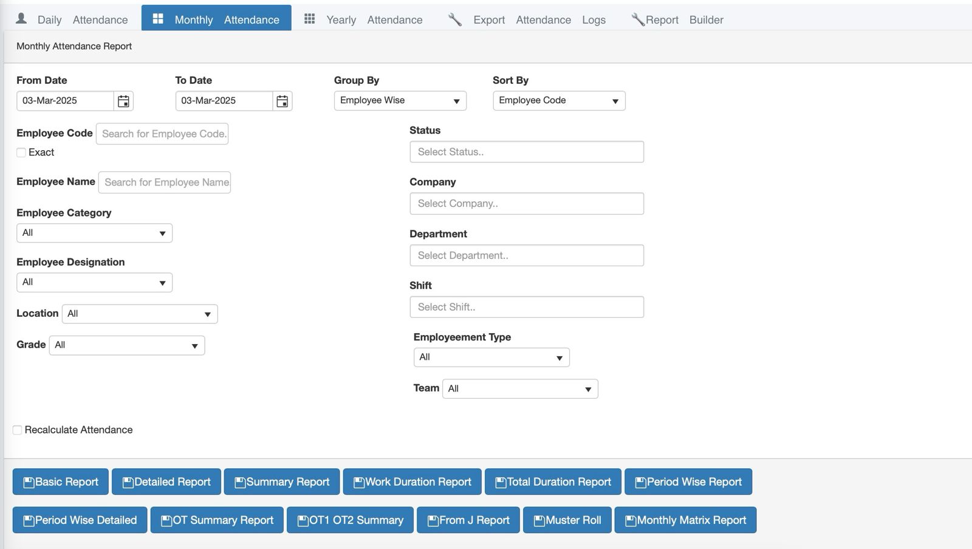Open the To Date calendar picker icon
The width and height of the screenshot is (972, 549).
click(x=282, y=101)
